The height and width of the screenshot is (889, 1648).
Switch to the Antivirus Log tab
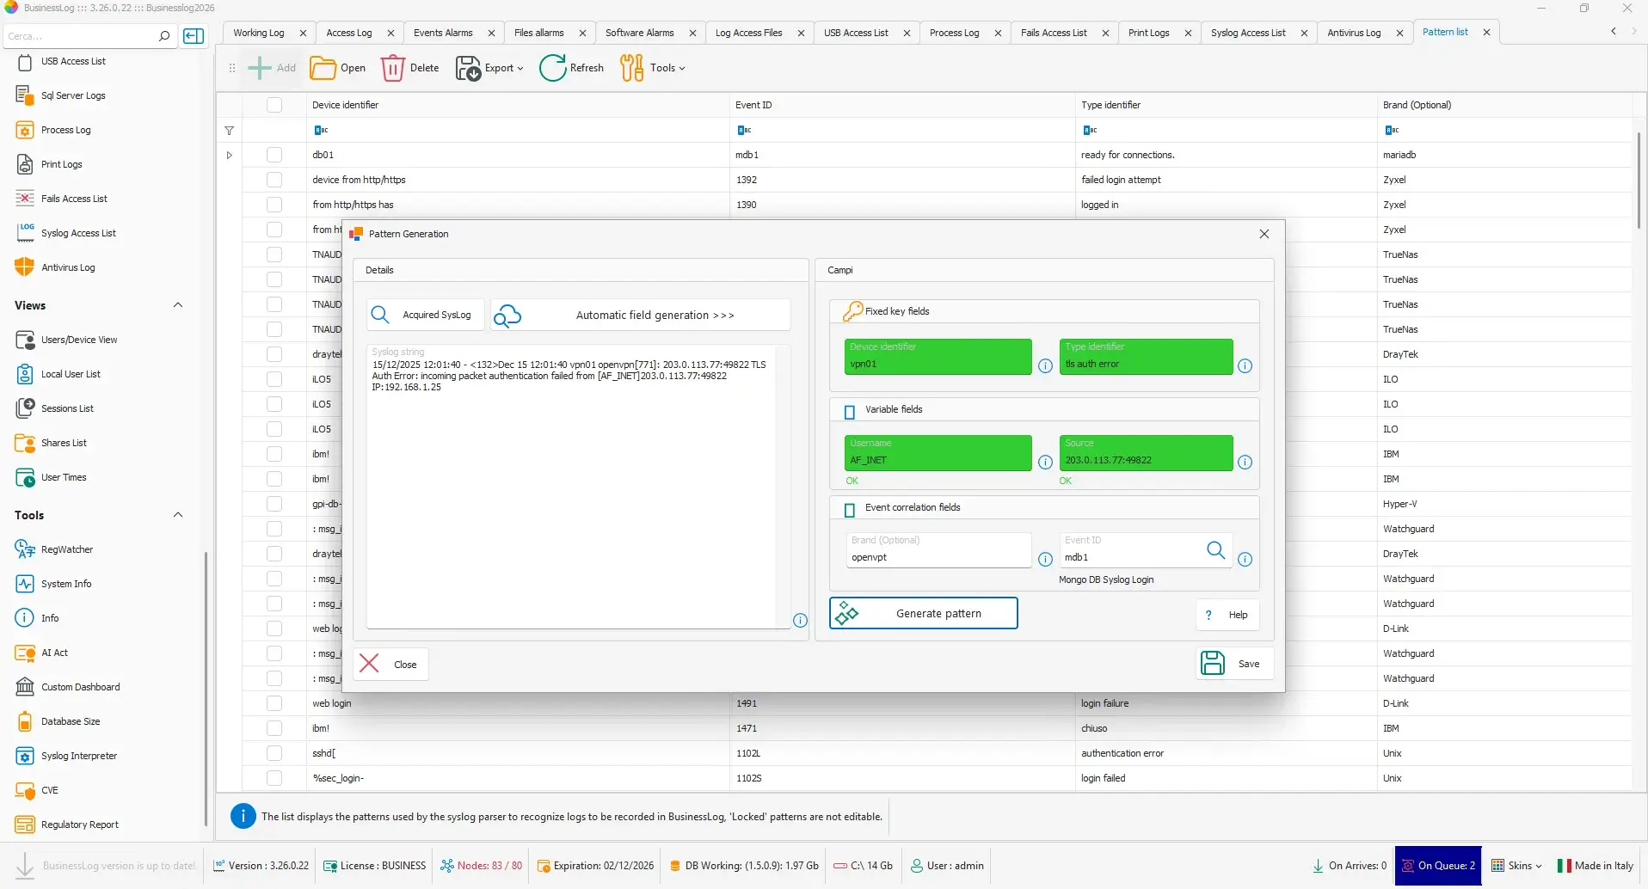[1354, 33]
